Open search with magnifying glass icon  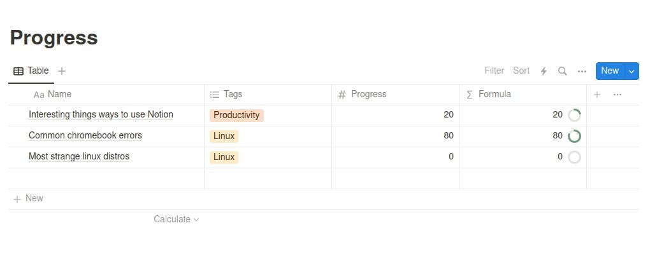coord(562,71)
